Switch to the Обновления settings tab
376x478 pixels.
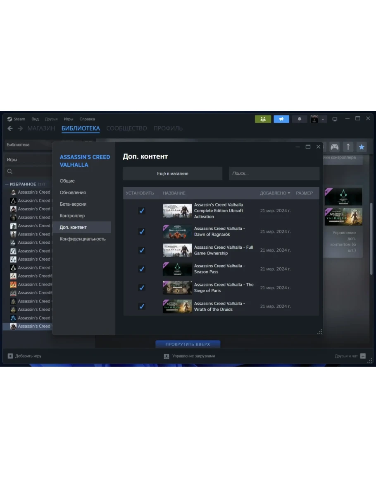[x=73, y=192]
